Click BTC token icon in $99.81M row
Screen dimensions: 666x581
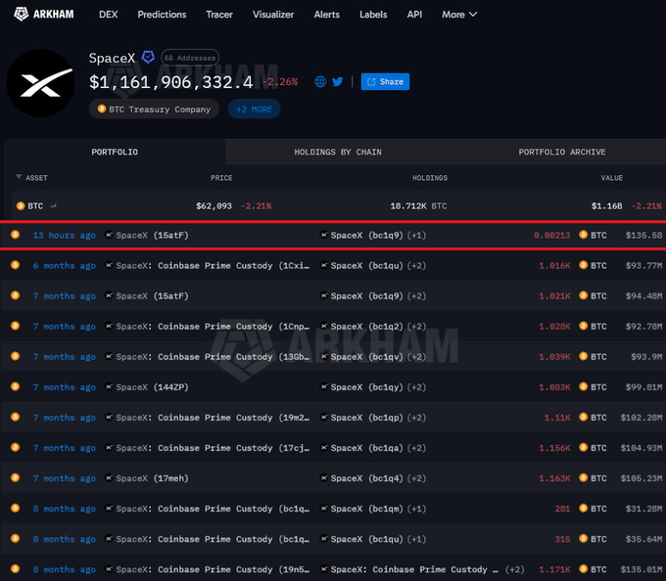pyautogui.click(x=584, y=386)
